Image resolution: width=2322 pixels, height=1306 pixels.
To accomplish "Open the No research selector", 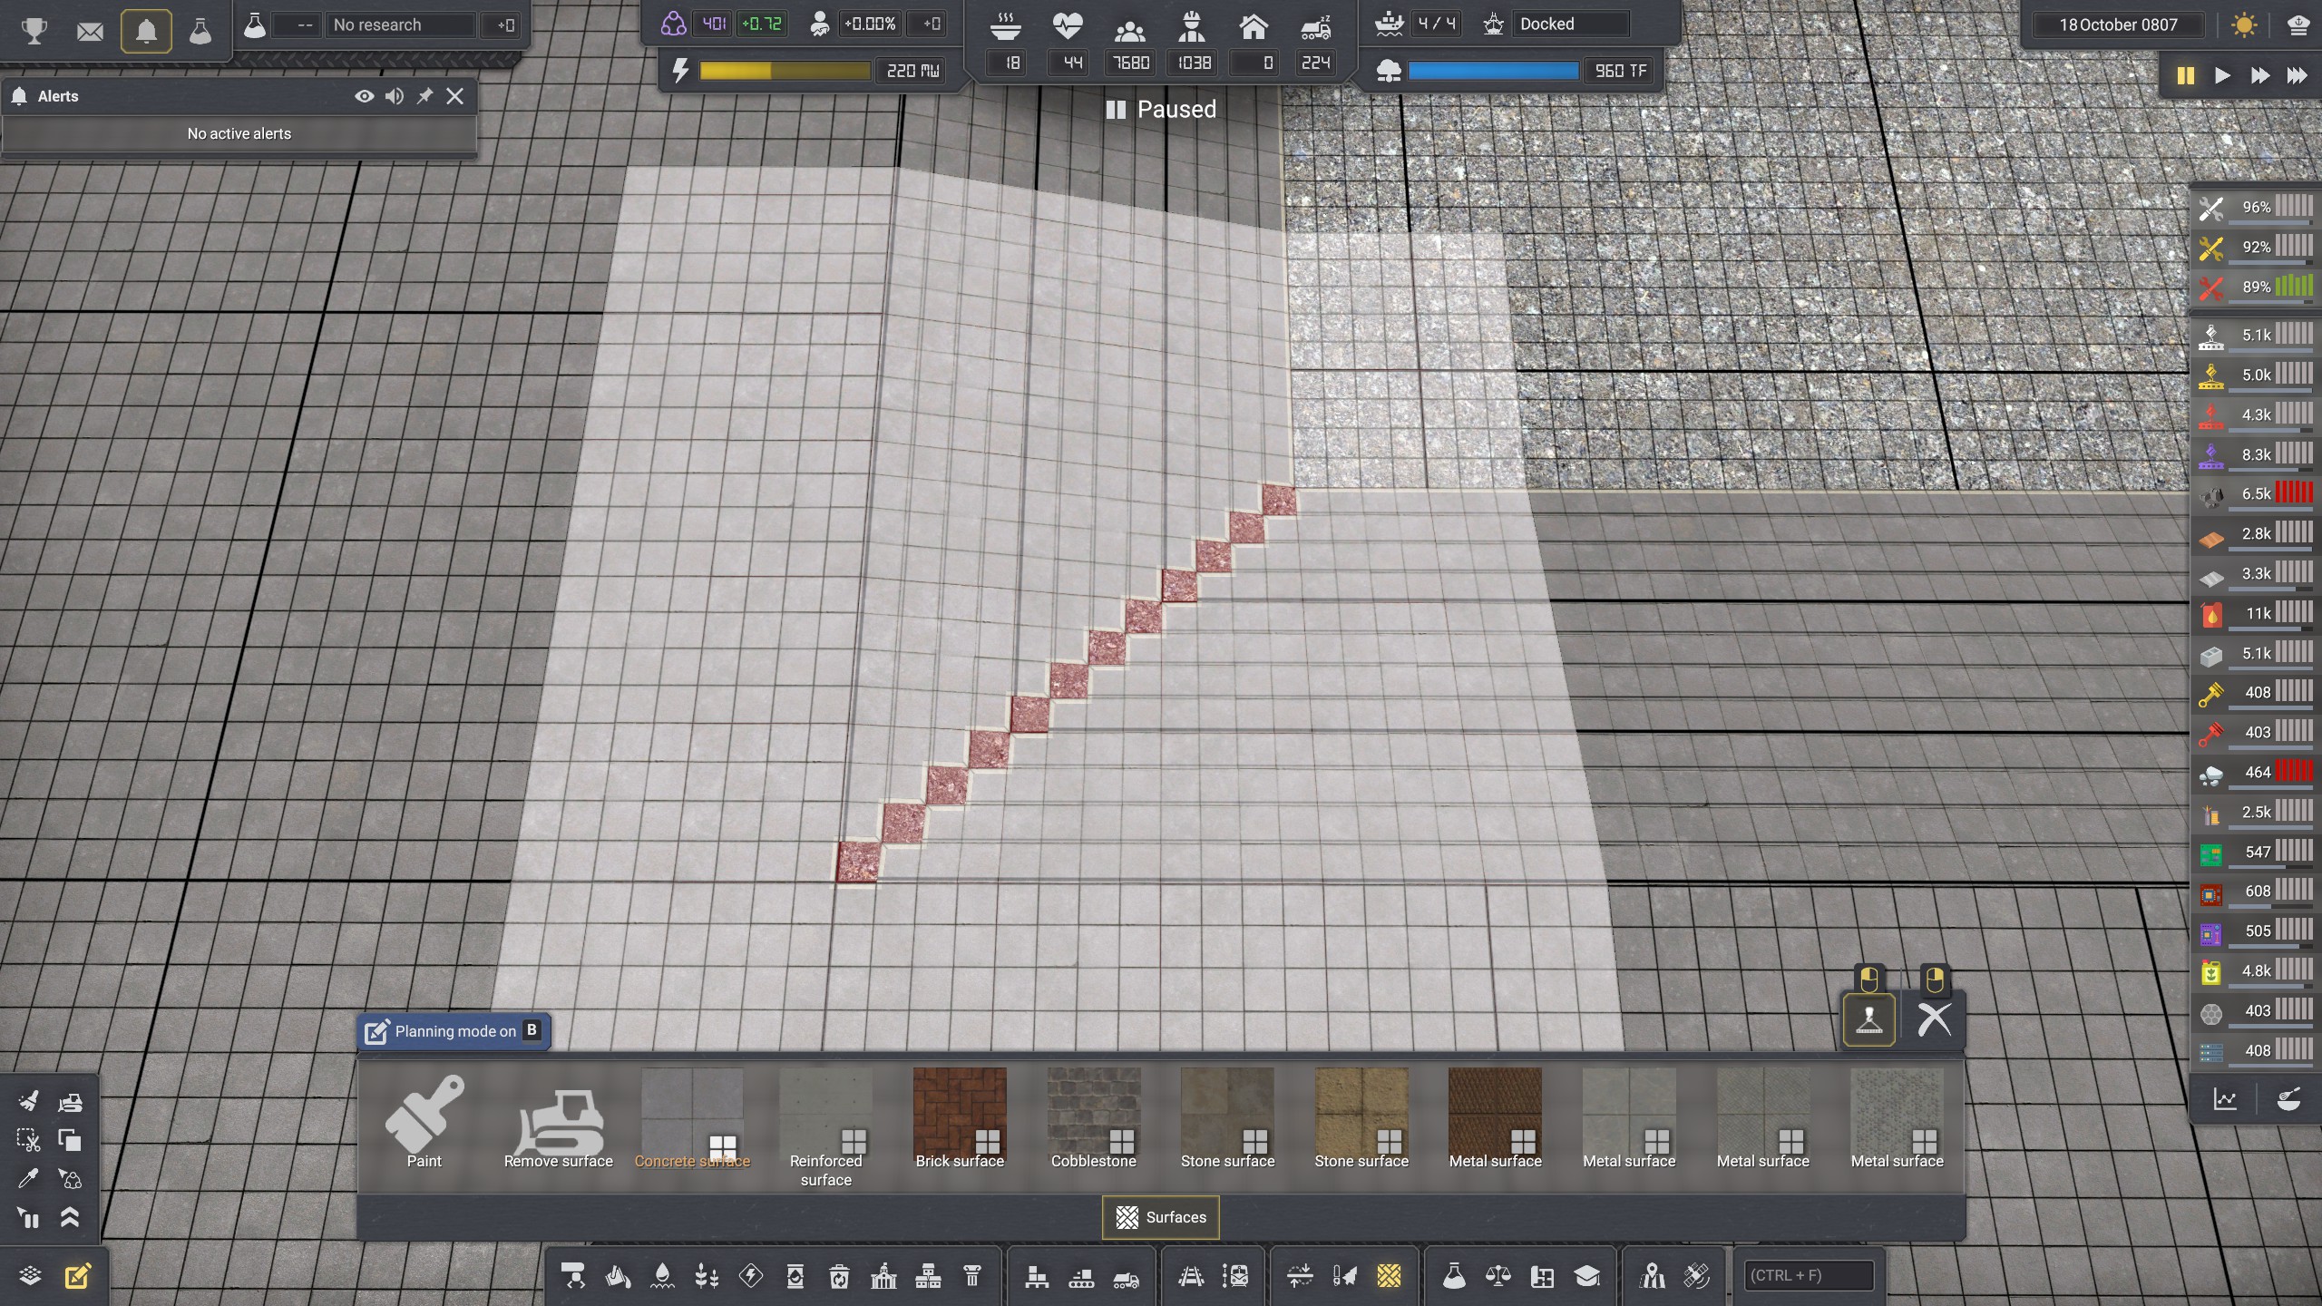I will click(403, 24).
